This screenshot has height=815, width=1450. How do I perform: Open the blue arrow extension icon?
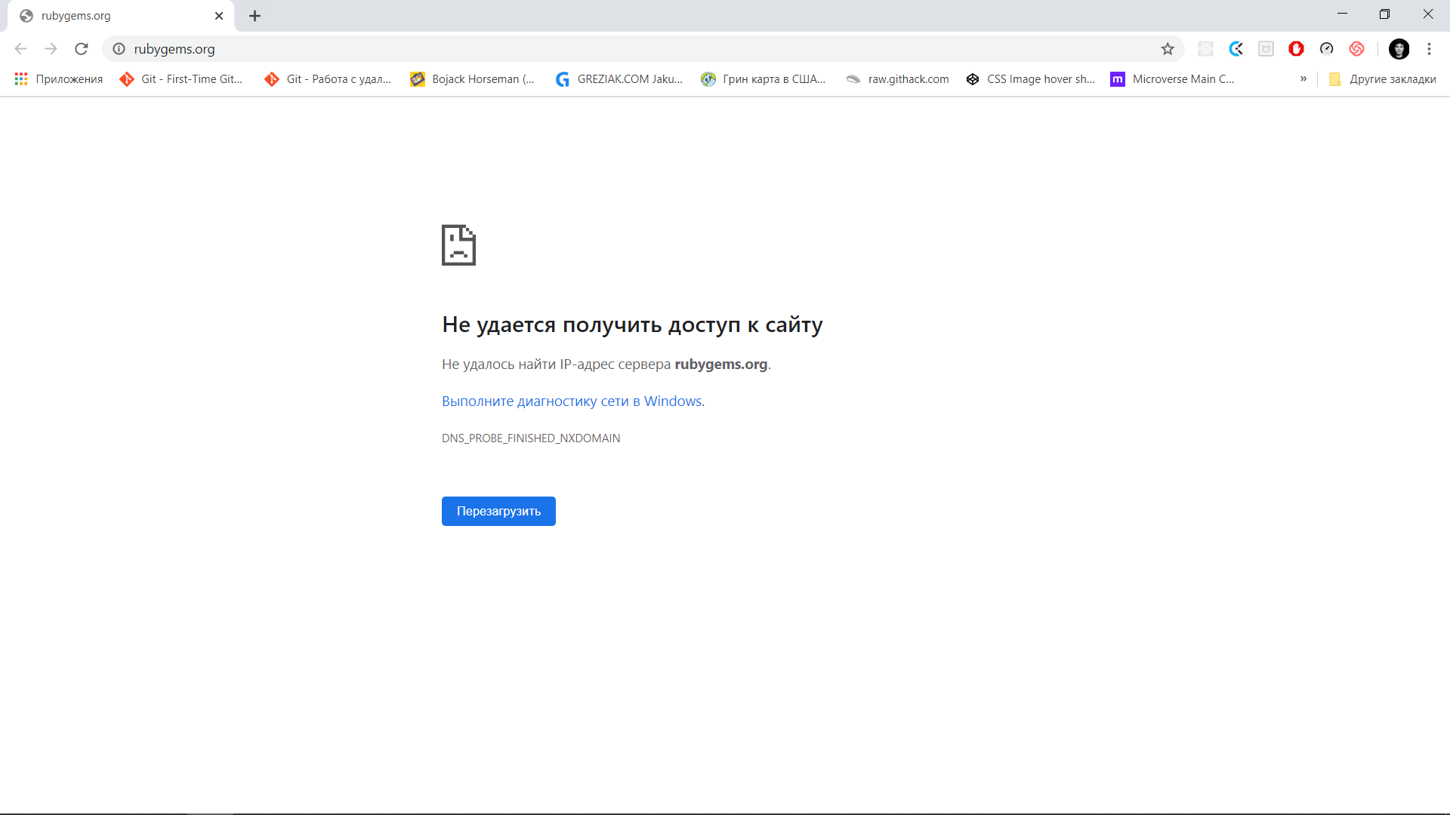[x=1236, y=49]
